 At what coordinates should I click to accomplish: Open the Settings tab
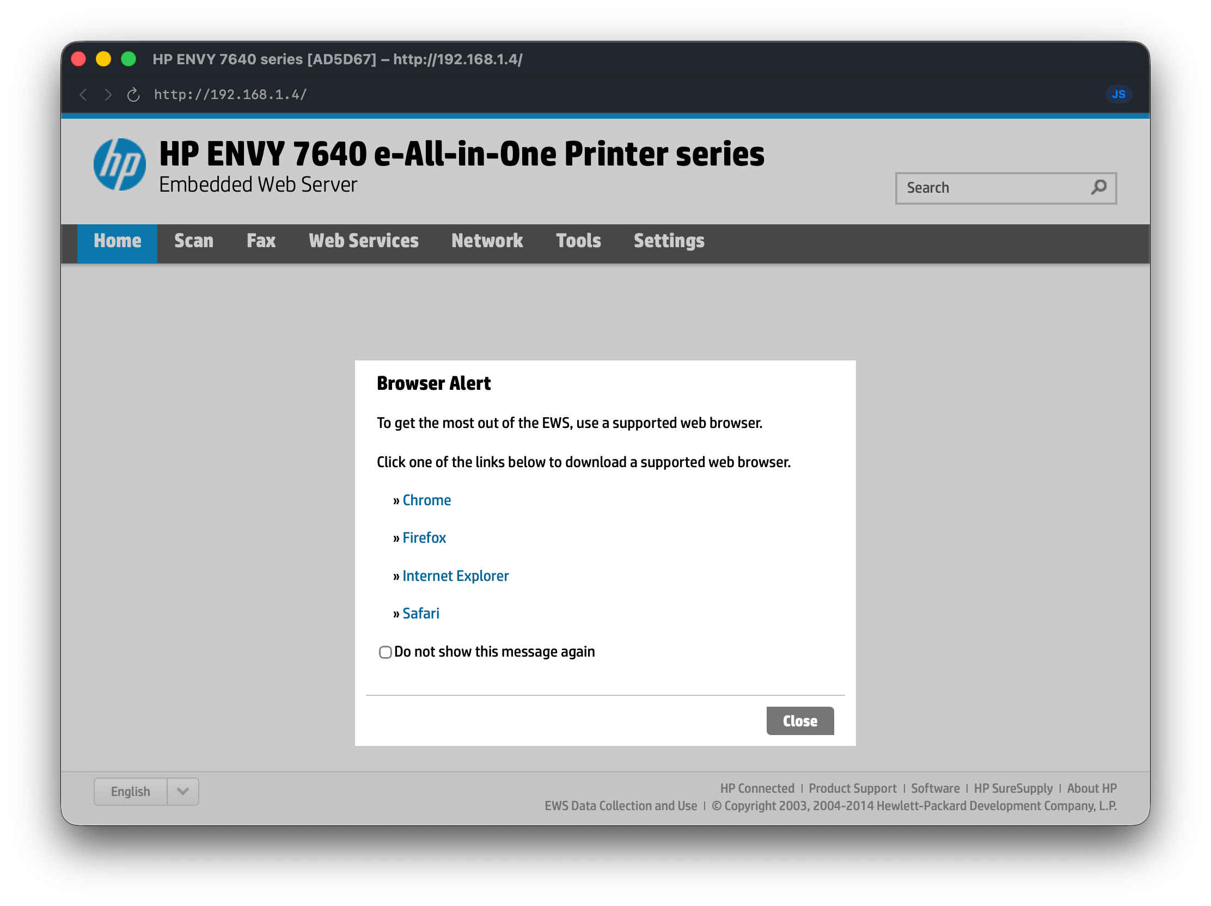coord(669,241)
